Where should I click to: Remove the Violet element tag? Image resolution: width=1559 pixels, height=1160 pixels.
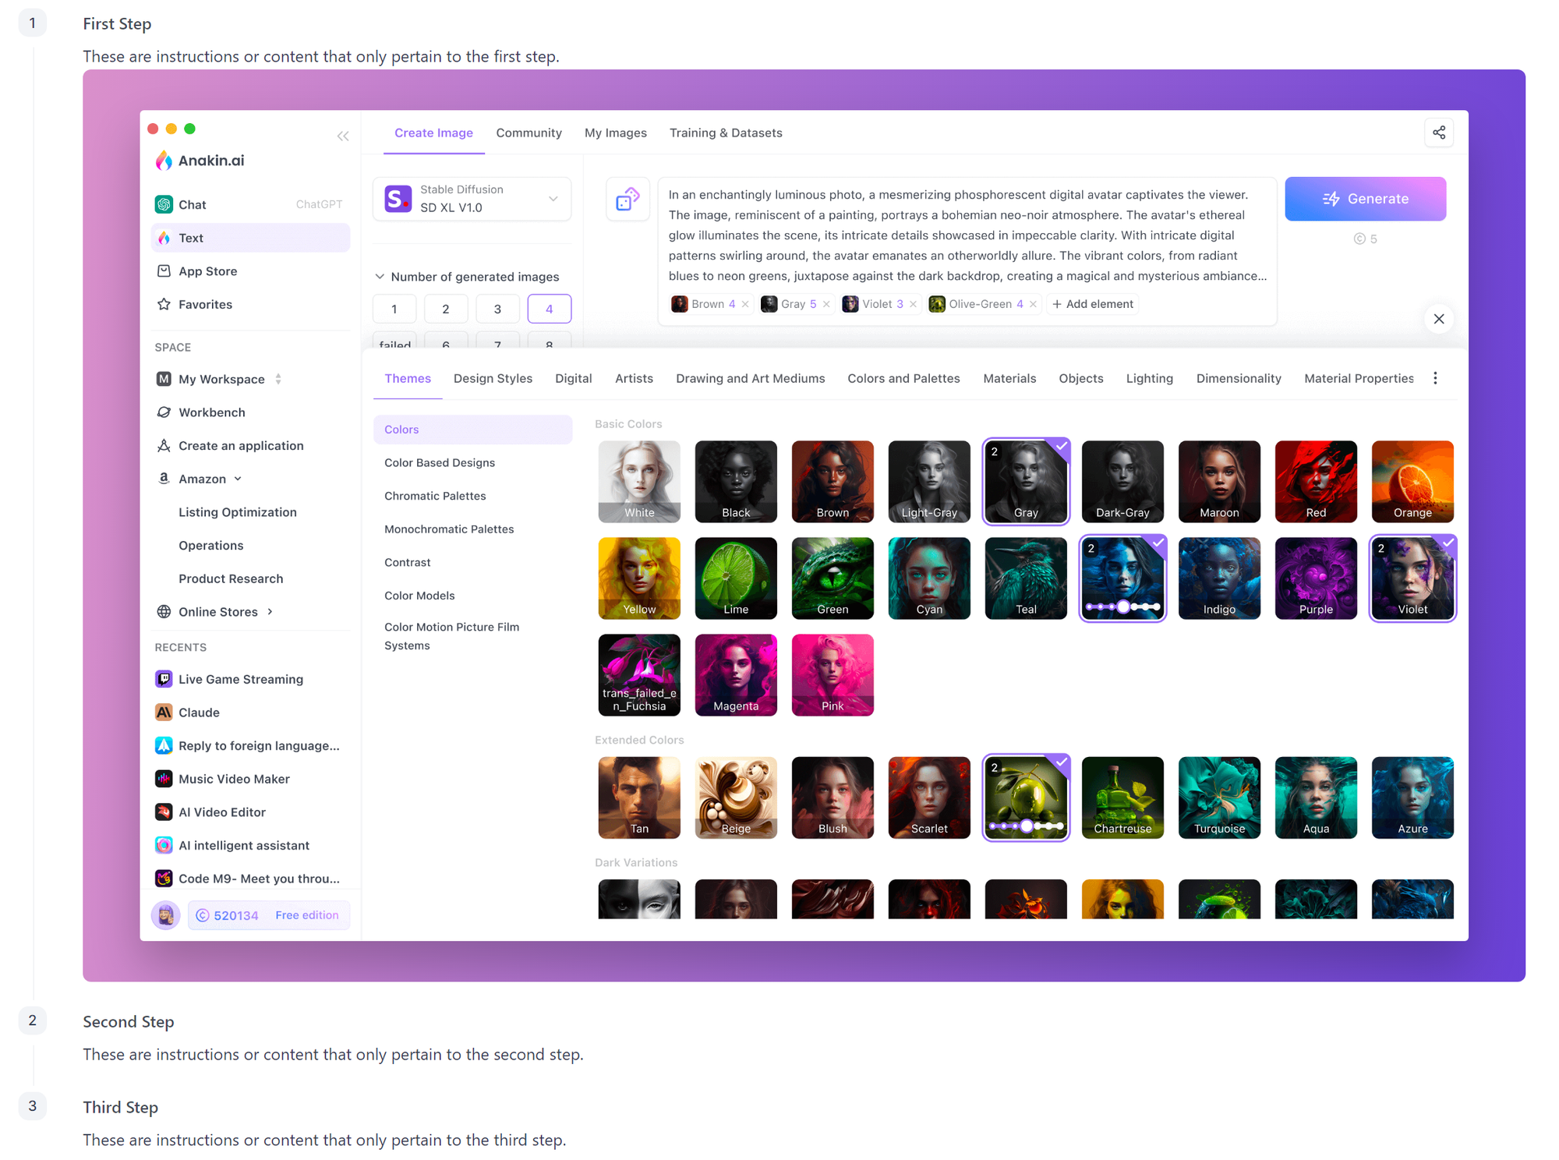coord(913,304)
